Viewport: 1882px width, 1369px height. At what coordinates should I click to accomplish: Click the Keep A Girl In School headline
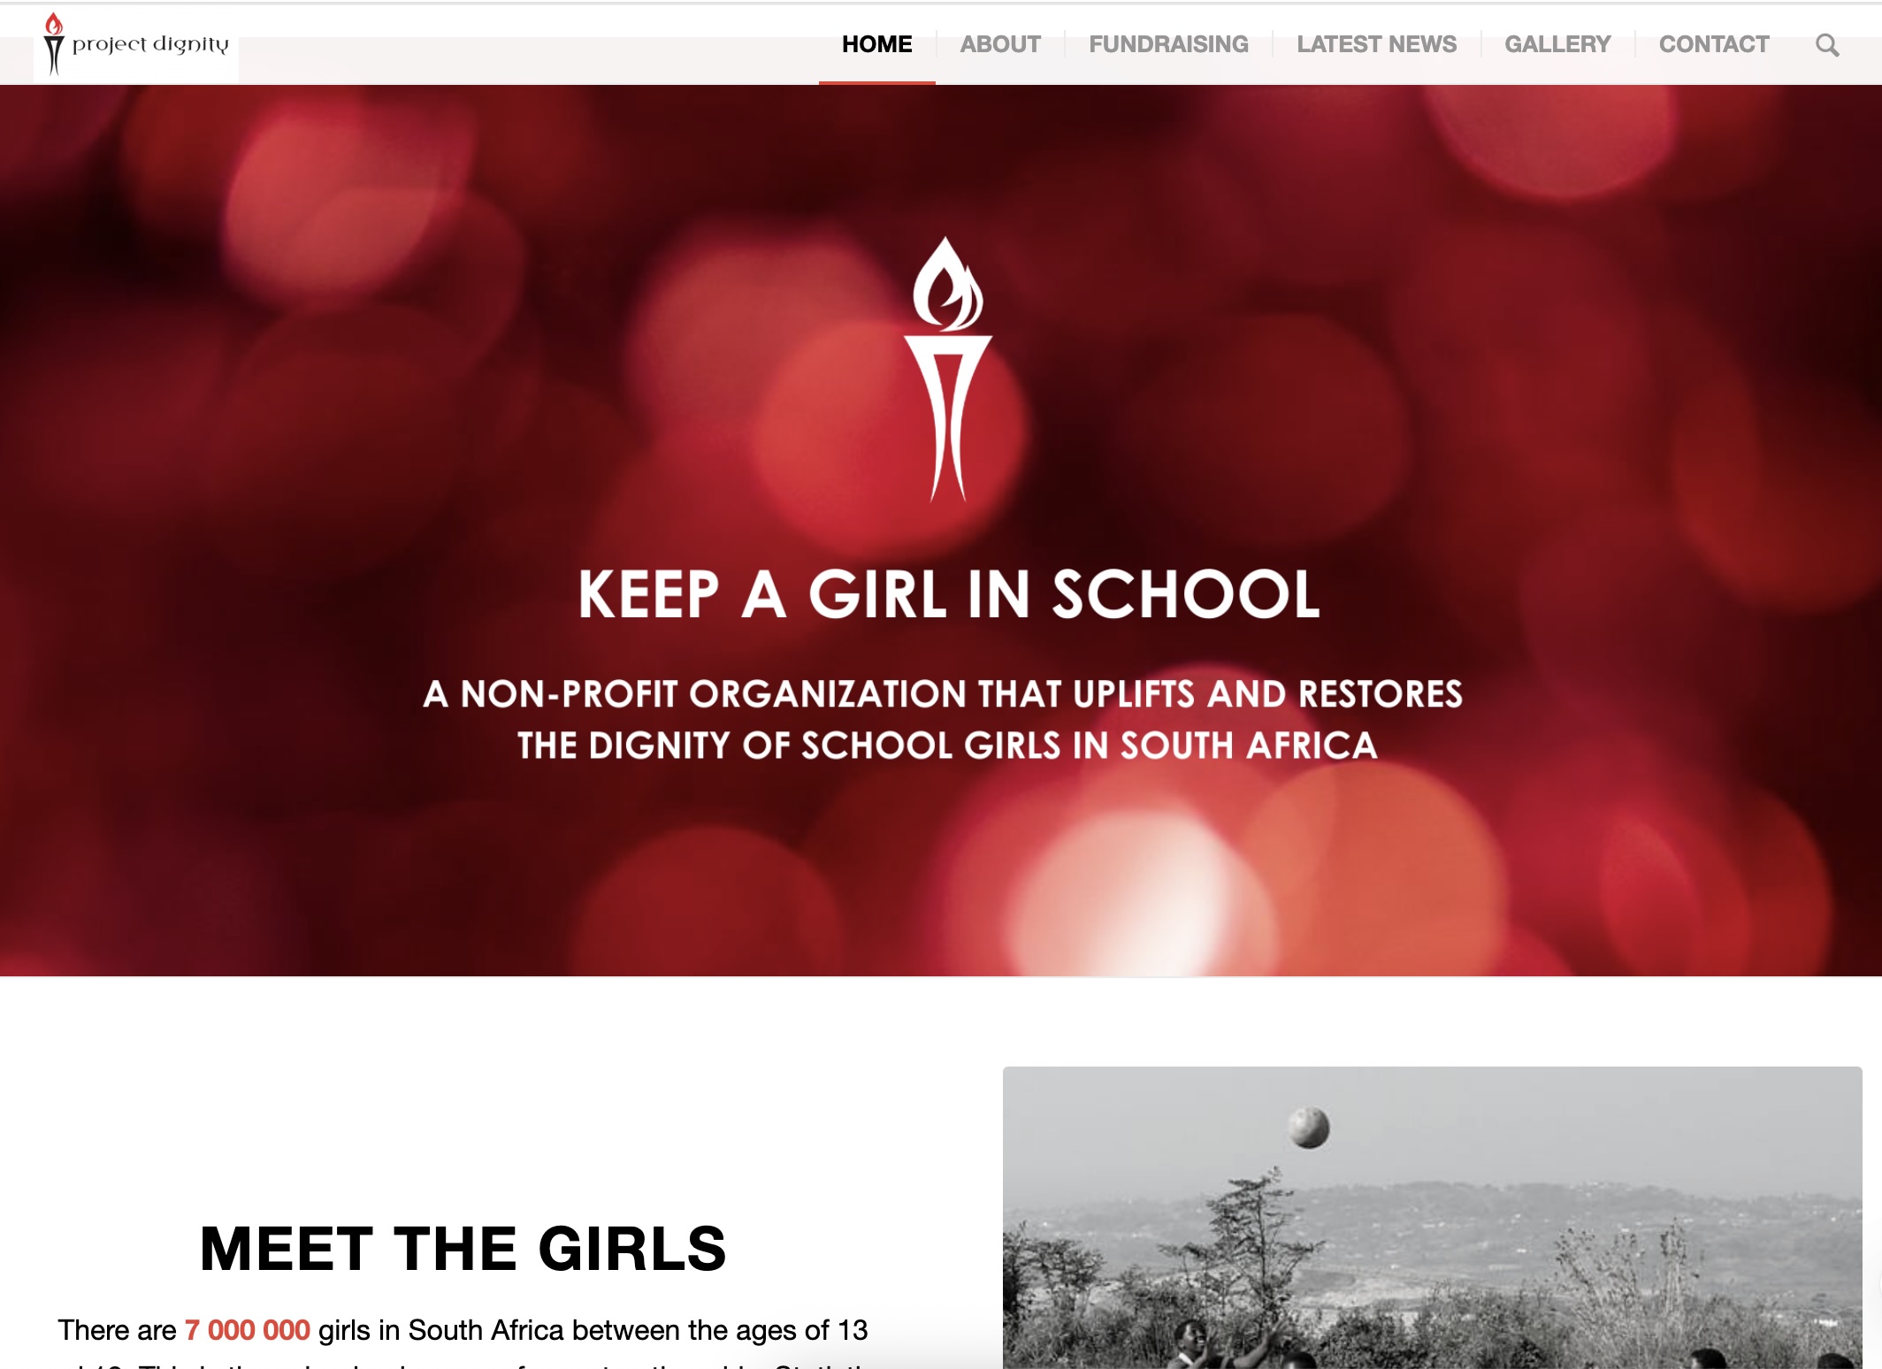949,594
